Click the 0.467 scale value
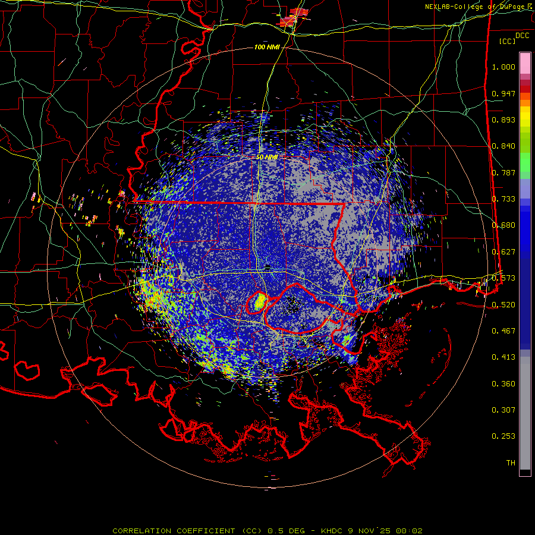 [503, 331]
